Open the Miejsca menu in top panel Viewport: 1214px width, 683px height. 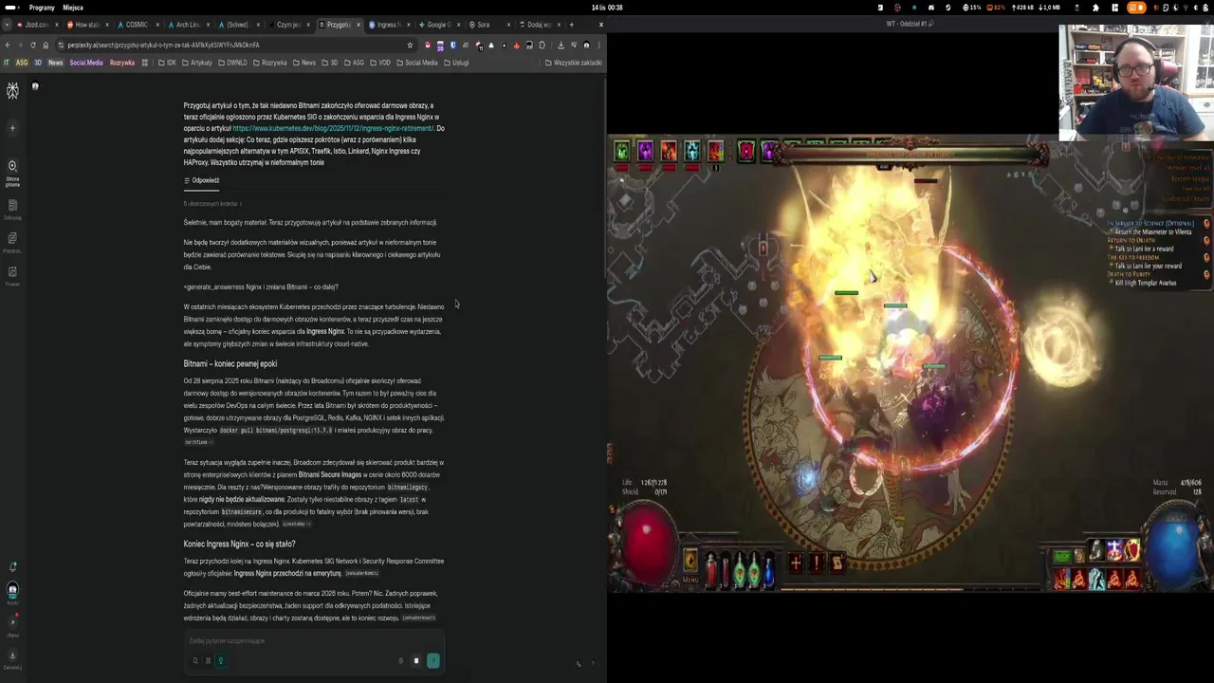tap(73, 8)
